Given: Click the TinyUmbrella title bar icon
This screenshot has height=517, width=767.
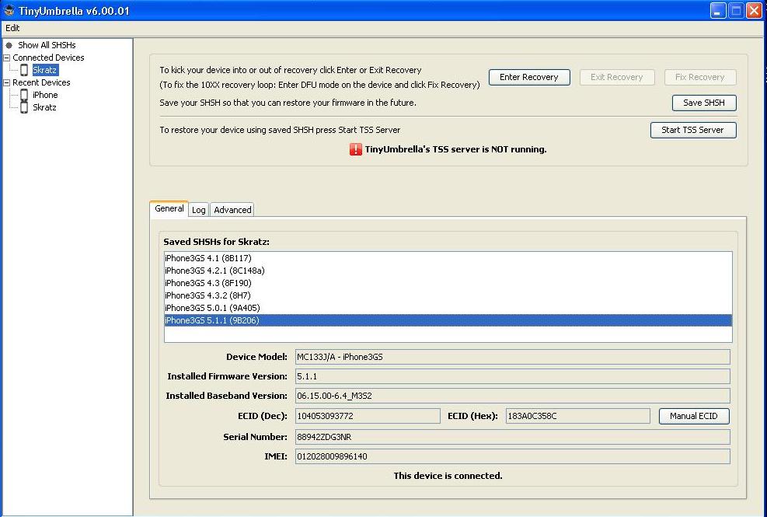Looking at the screenshot, I should [9, 10].
